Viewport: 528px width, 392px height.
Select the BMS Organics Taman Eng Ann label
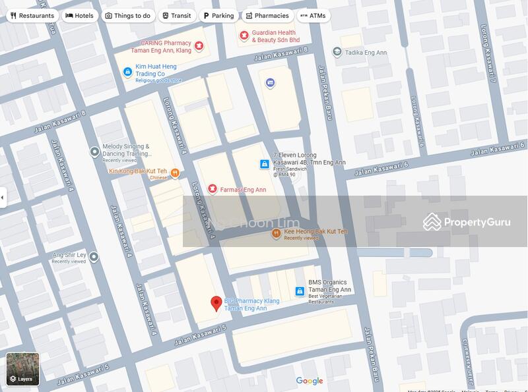329,286
